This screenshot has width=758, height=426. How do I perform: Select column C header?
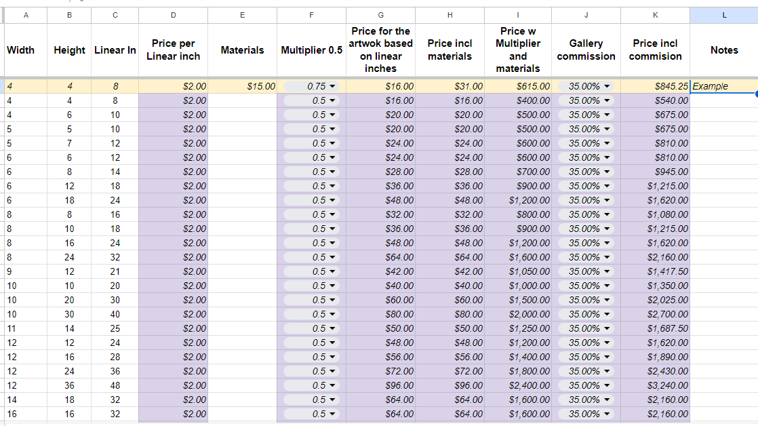tap(115, 15)
